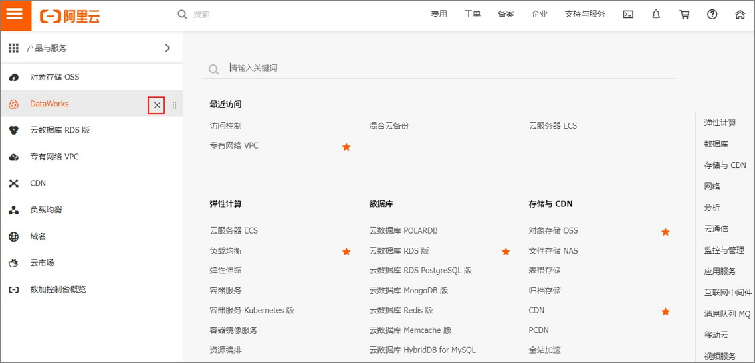
Task: Open 云数据库 POLARDB
Action: [403, 230]
